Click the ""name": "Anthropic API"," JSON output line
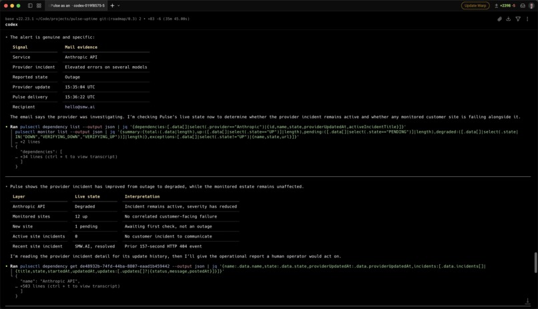The height and width of the screenshot is (309, 538). coord(50,281)
